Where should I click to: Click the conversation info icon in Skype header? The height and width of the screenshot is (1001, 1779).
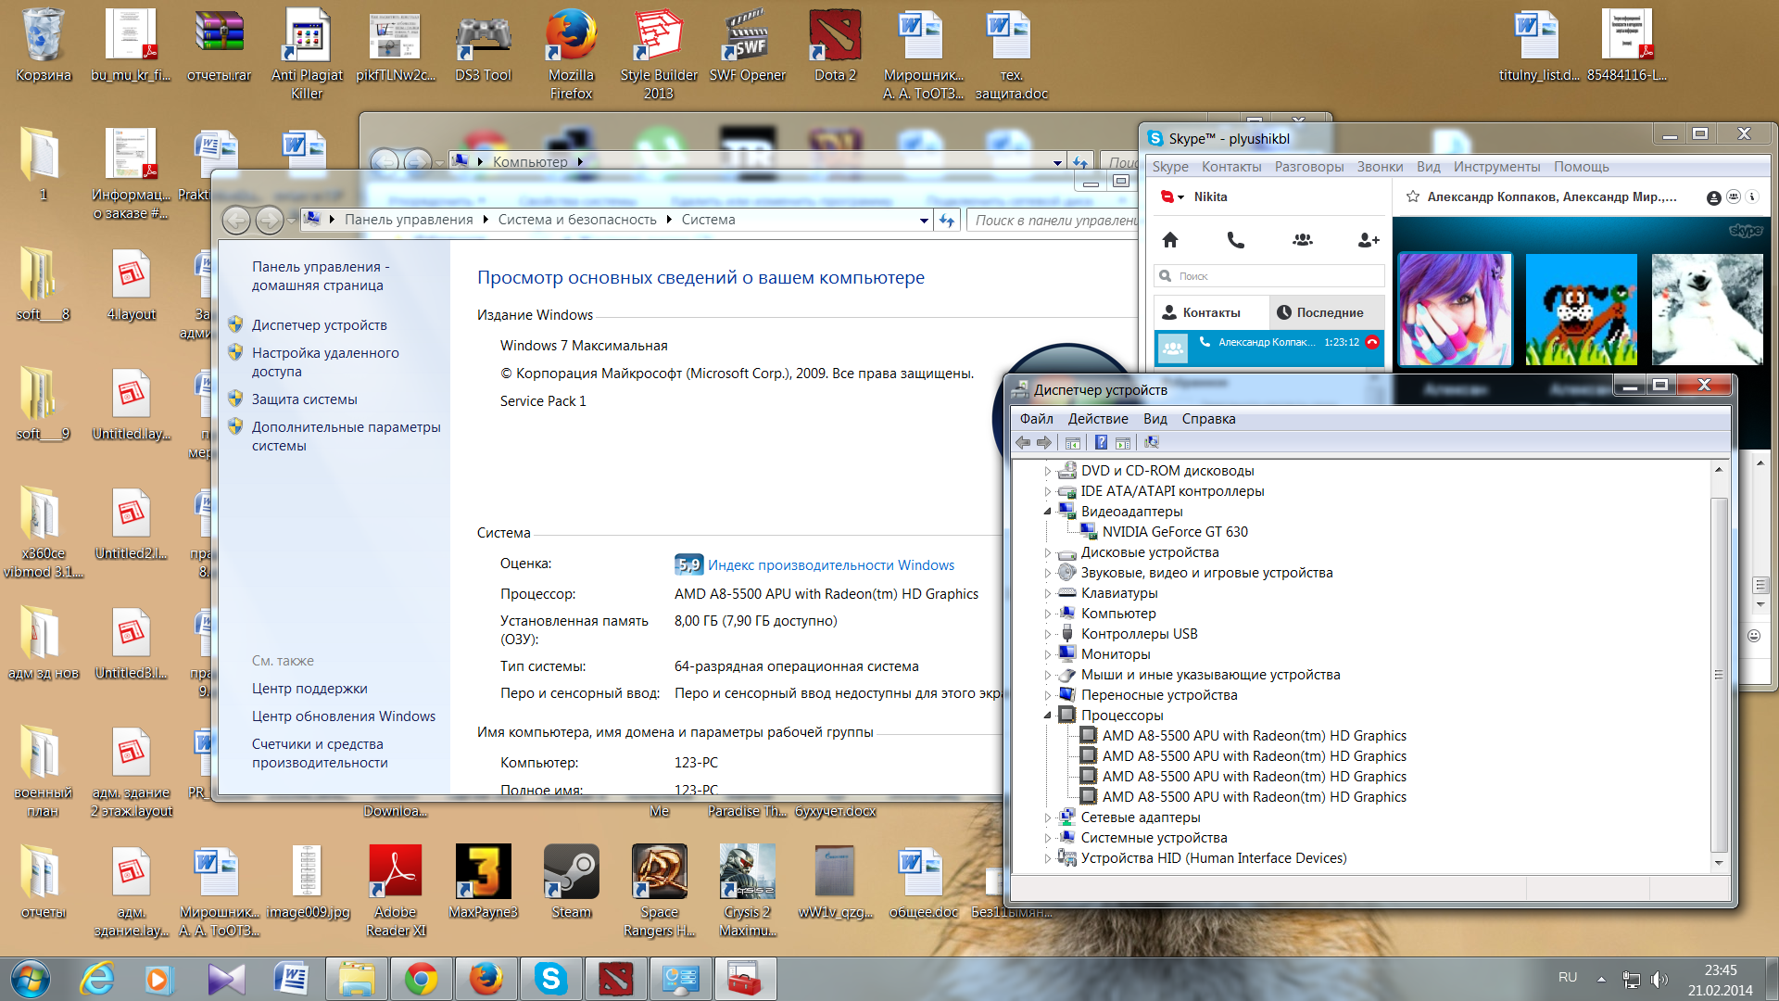click(1752, 196)
